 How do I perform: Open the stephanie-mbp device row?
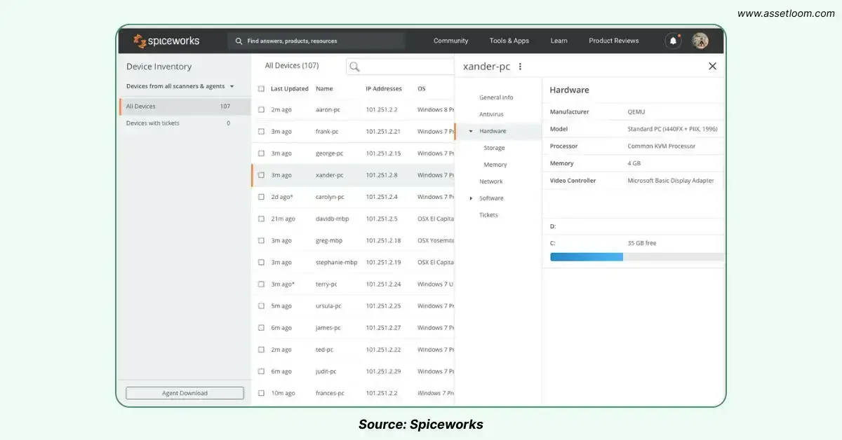353,262
